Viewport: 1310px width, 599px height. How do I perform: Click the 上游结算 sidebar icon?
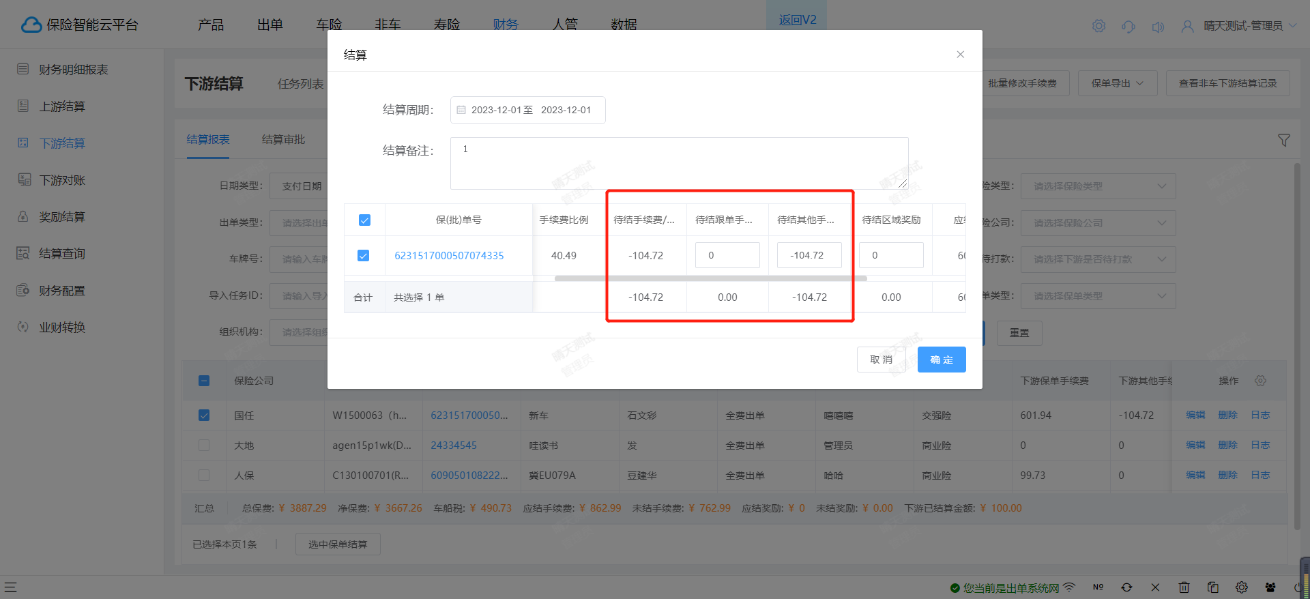coord(23,106)
